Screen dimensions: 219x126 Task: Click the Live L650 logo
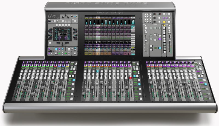coord(54,16)
